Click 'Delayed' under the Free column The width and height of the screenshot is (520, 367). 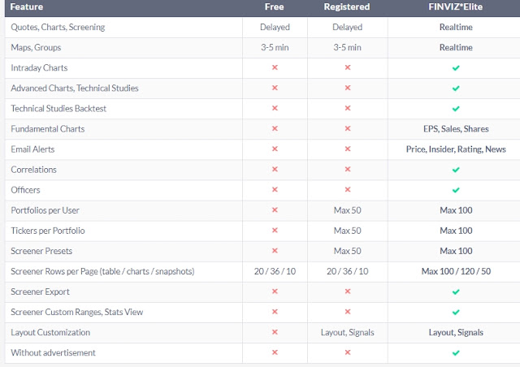click(x=275, y=27)
